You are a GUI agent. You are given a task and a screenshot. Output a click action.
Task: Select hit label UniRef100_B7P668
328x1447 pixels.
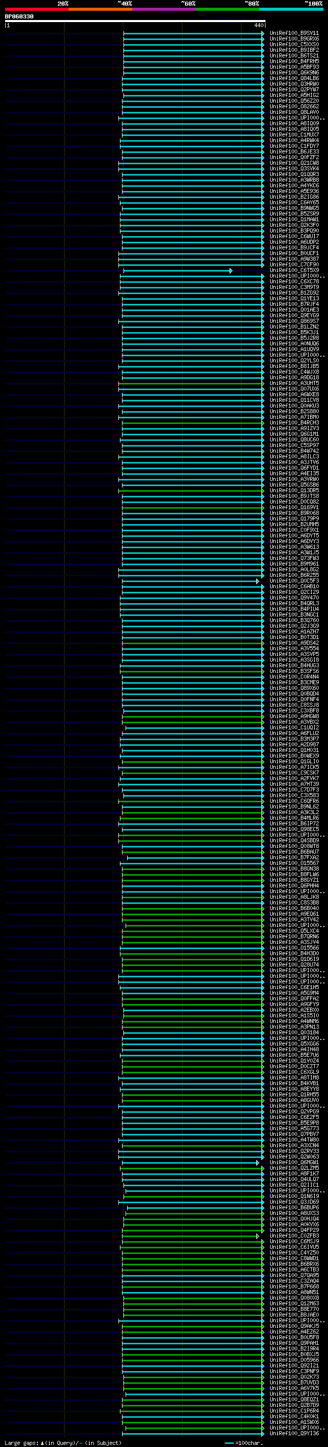(x=294, y=1286)
